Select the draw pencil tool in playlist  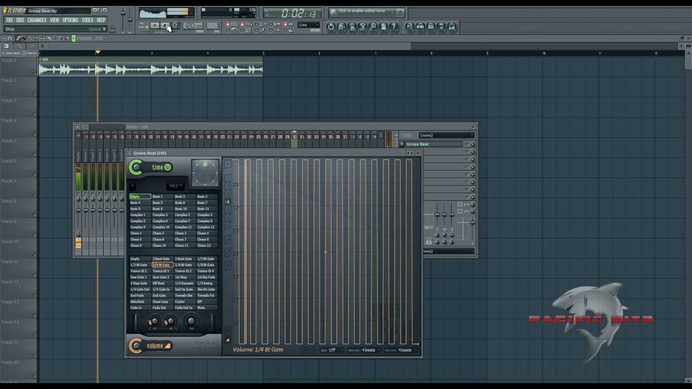tap(18, 38)
